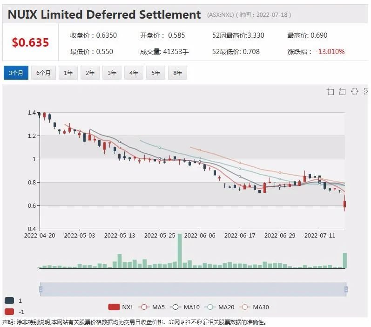
Task: Click the 2022-06-17 axis date label
Action: pos(240,235)
